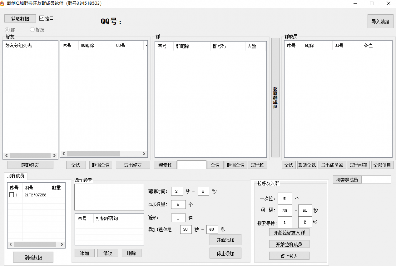
Task: Click the 群号码 column header
Action: (x=227, y=46)
